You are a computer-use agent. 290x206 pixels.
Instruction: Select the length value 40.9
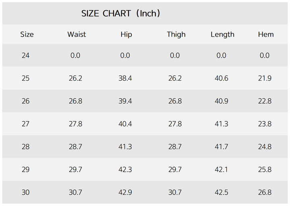click(222, 101)
